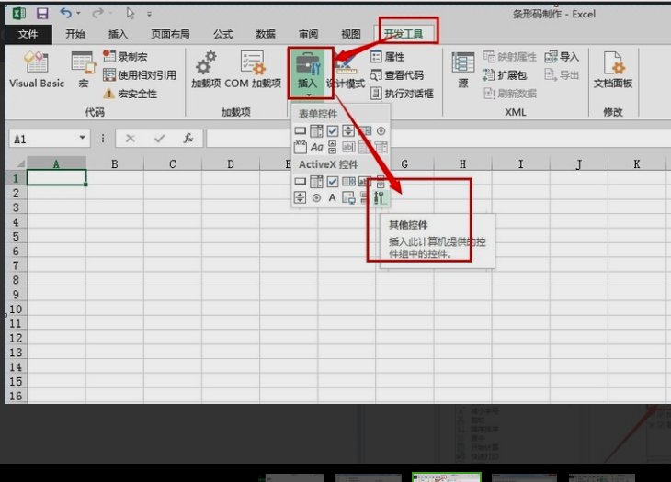Insert Form Controls group box
The width and height of the screenshot is (671, 482).
tap(301, 147)
